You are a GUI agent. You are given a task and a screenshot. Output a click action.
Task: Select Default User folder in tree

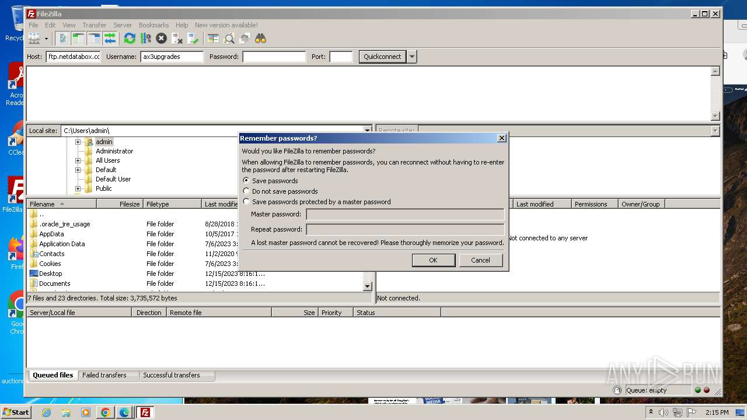coord(113,179)
